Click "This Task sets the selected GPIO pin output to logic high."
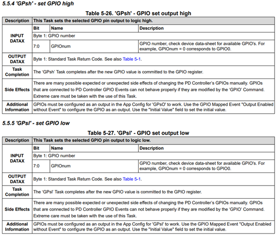The image size is (276, 235). [x=93, y=21]
